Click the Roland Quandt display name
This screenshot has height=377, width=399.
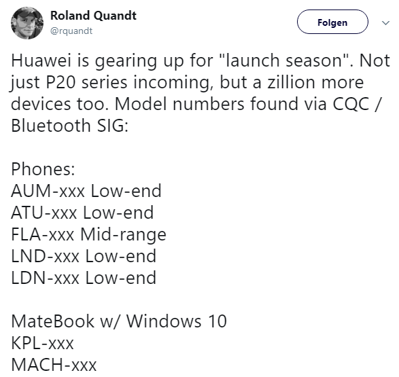click(93, 16)
